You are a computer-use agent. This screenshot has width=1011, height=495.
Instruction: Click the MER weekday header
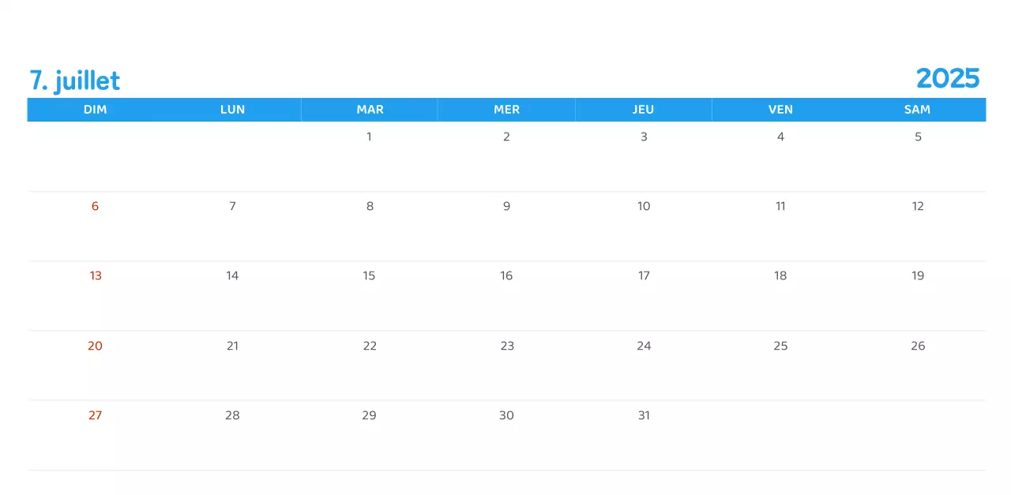(506, 110)
